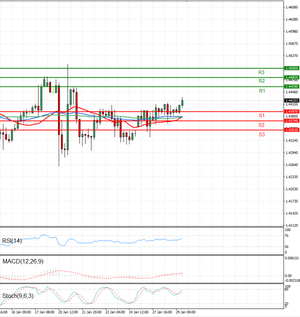The image size is (300, 317).
Task: Click the 20 Jan 12:00 time label
Action: click(68, 312)
